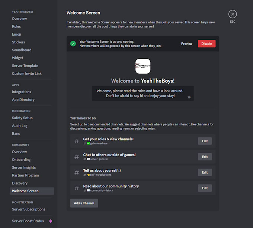Screen dimensions: 253x228
Task: Go to Stickers settings
Action: 18,42
